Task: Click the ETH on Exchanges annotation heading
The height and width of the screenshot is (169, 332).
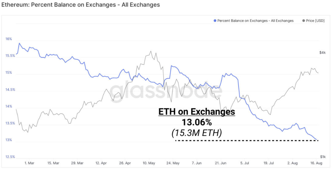Action: 197,112
